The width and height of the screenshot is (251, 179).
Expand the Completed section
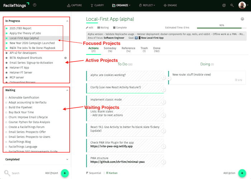67,160
